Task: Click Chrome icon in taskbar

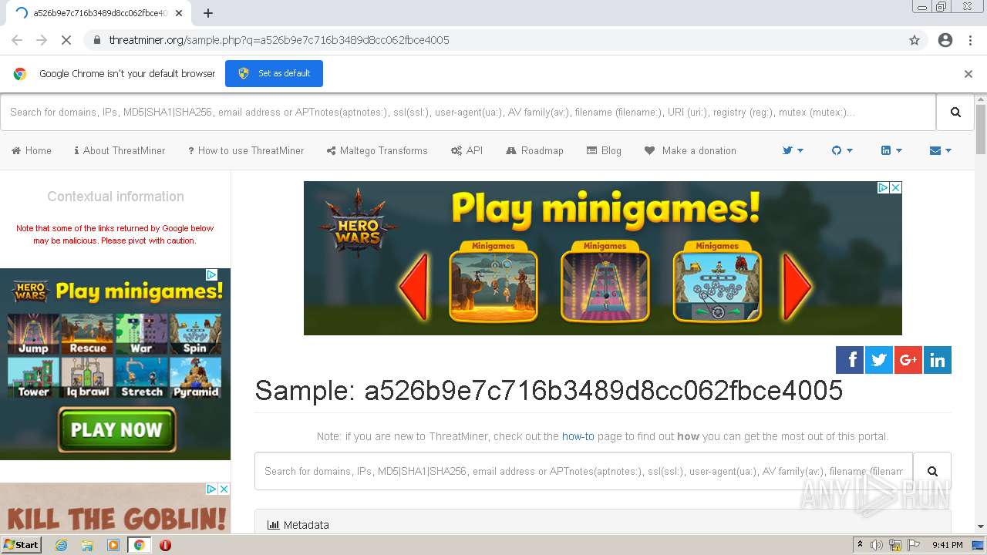Action: [x=140, y=545]
